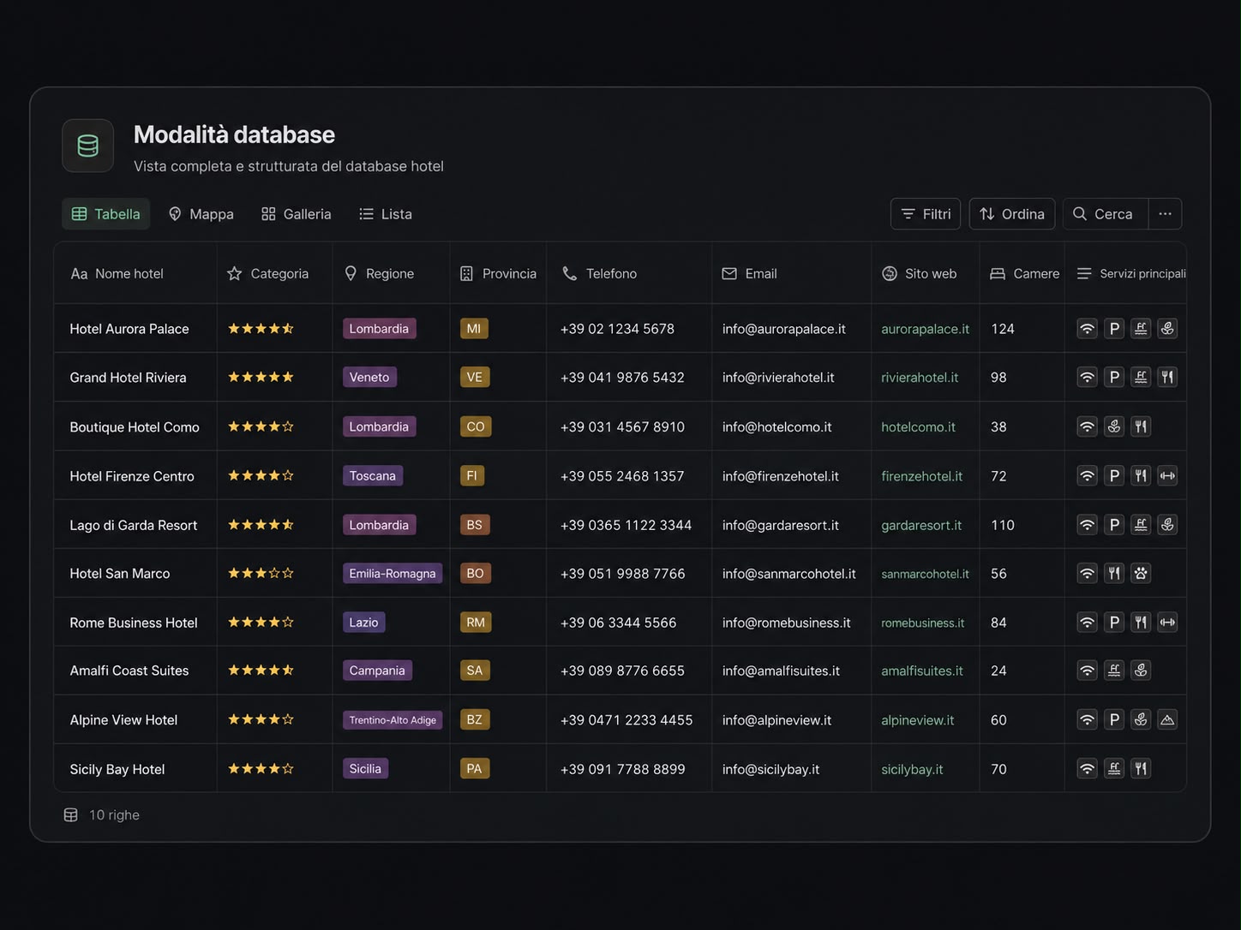The image size is (1241, 930).
Task: Open the Filtri filter panel
Action: tap(926, 214)
